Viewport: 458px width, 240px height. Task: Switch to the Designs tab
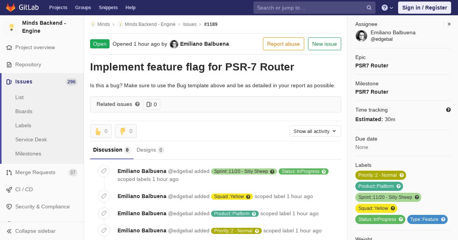(150, 150)
